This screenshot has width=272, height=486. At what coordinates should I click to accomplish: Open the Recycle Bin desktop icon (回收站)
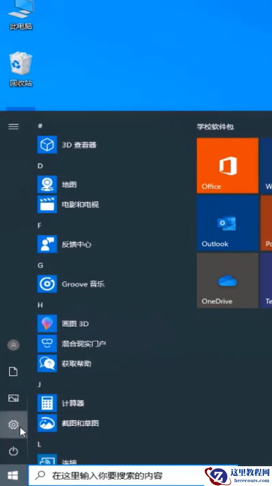(x=21, y=69)
